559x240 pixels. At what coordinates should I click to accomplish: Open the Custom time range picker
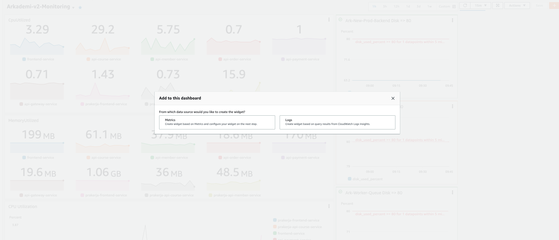pos(447,6)
